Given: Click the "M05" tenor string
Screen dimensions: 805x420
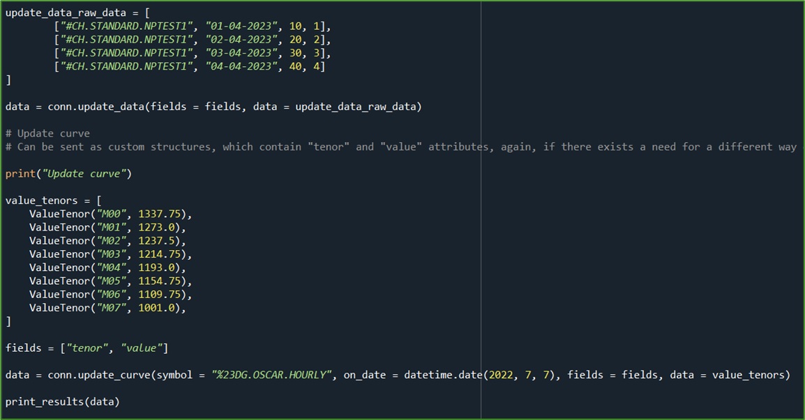Looking at the screenshot, I should coord(112,281).
